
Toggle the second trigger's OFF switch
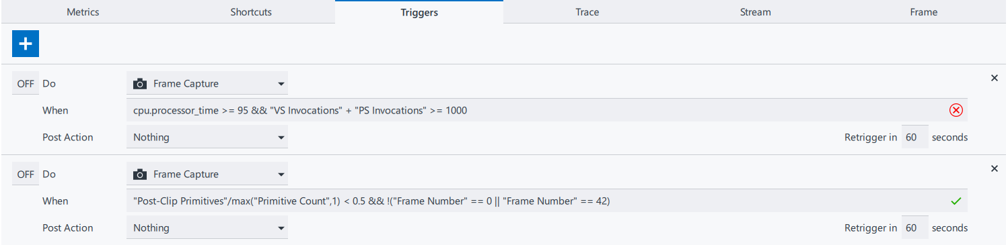(x=26, y=175)
